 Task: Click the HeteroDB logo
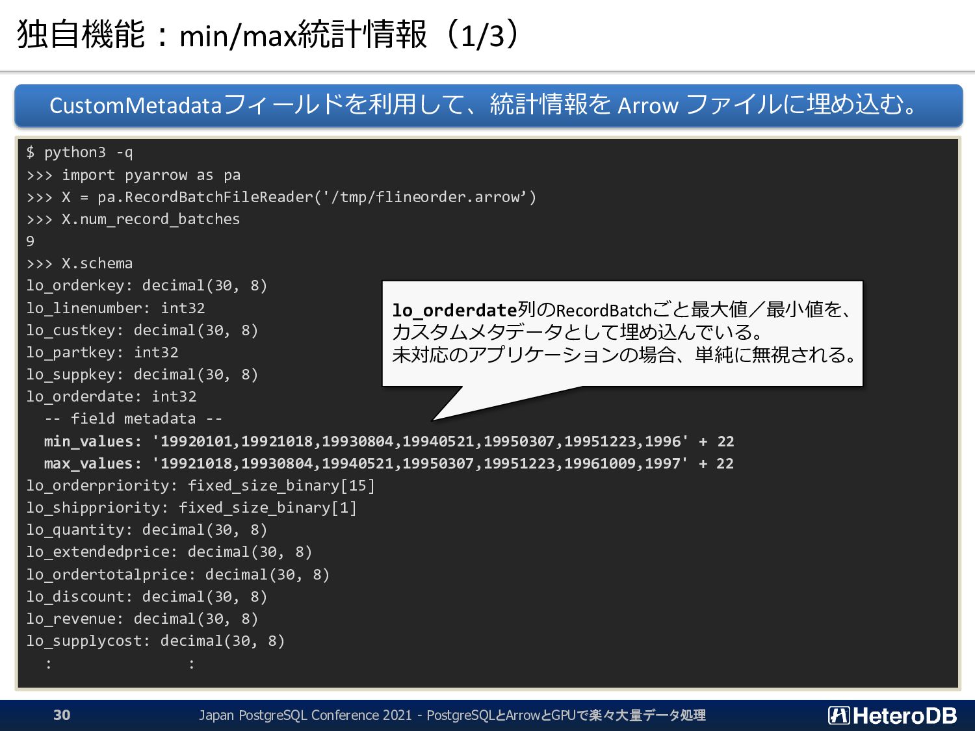tap(892, 715)
